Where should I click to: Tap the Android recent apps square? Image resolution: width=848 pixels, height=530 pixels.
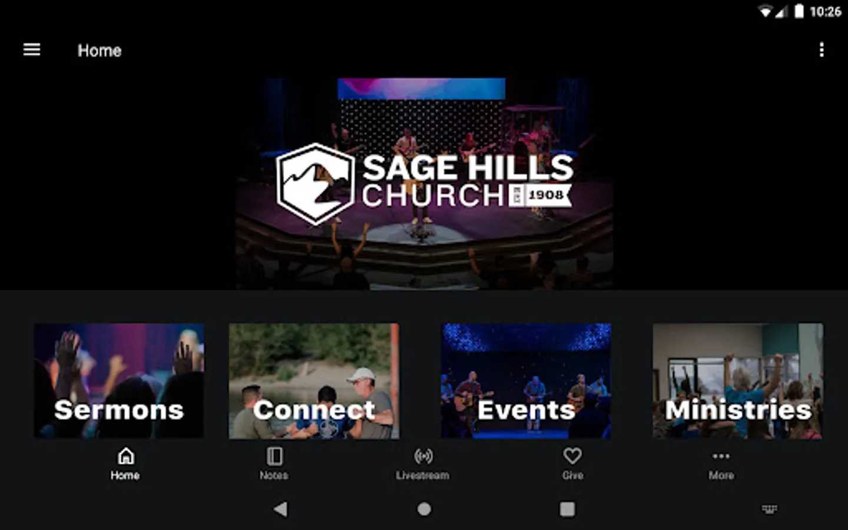(x=567, y=509)
